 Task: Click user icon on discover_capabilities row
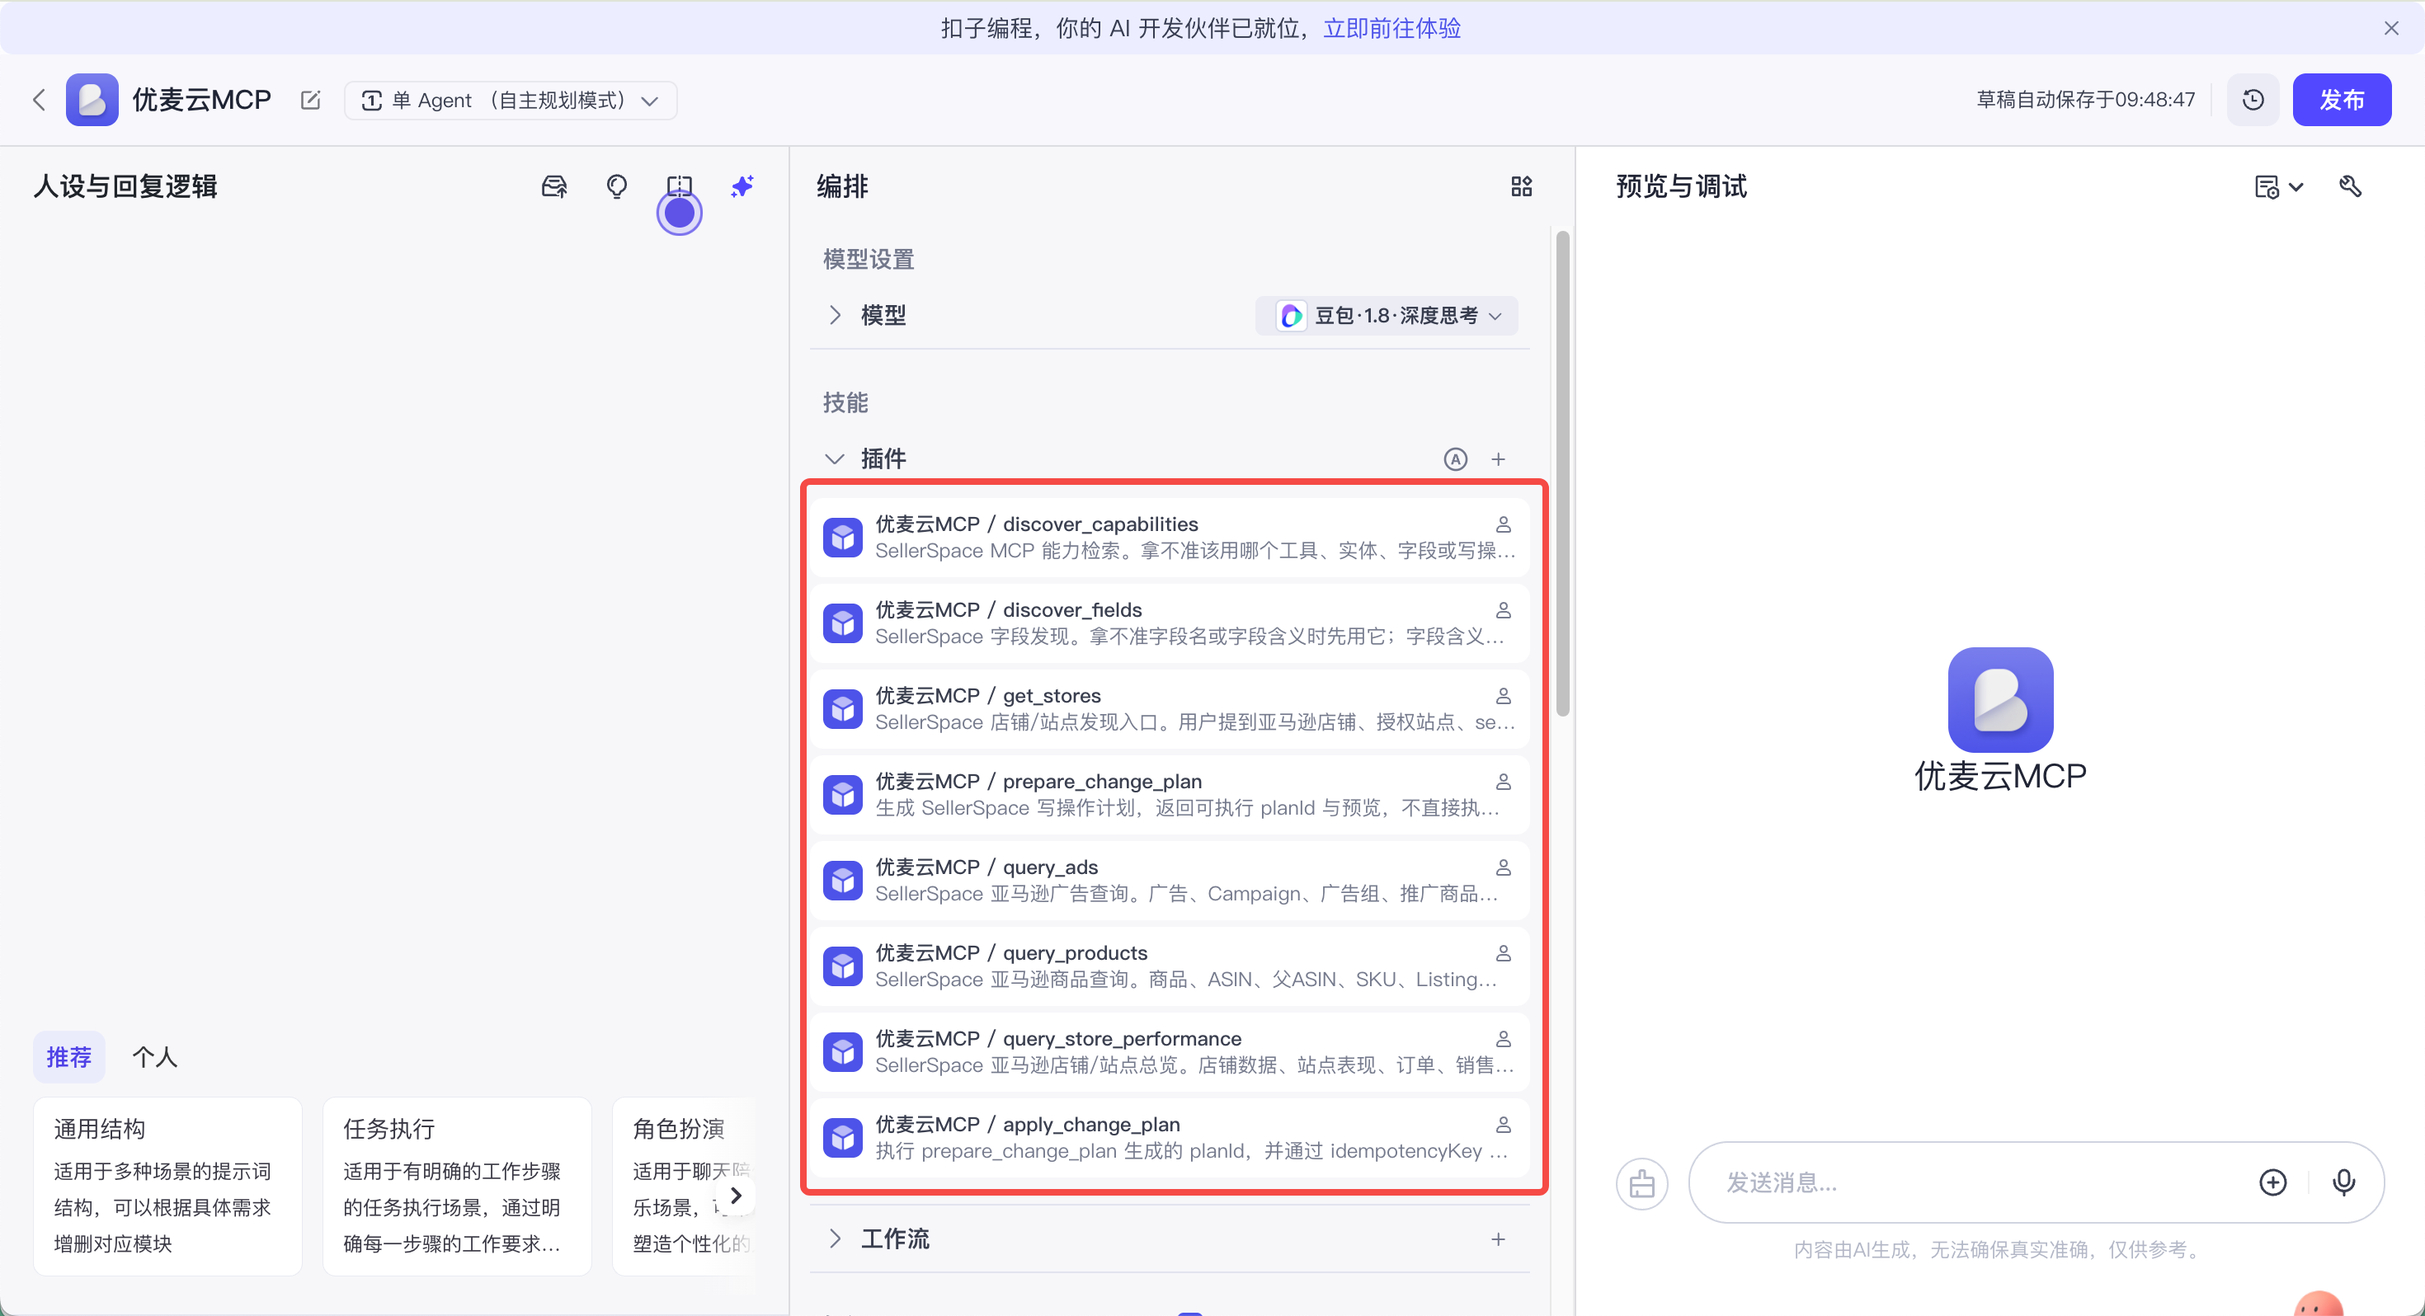pos(1504,524)
